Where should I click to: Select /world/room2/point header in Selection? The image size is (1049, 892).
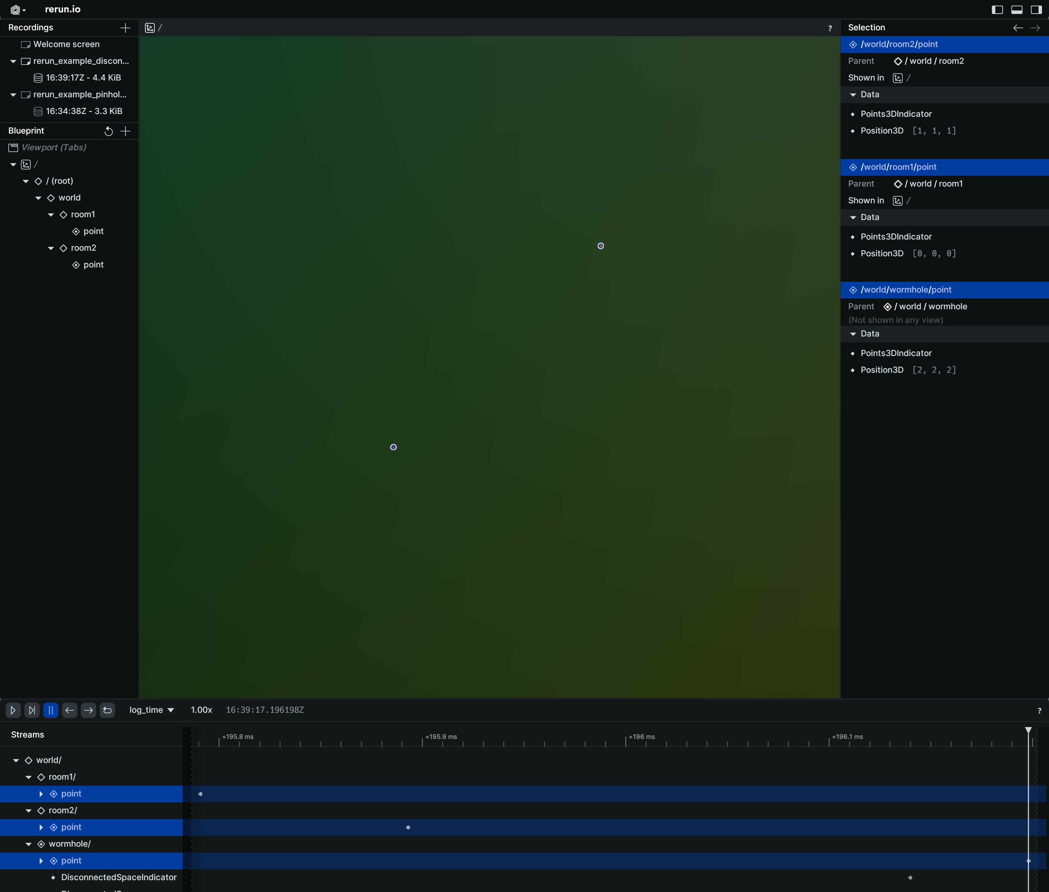pos(944,45)
